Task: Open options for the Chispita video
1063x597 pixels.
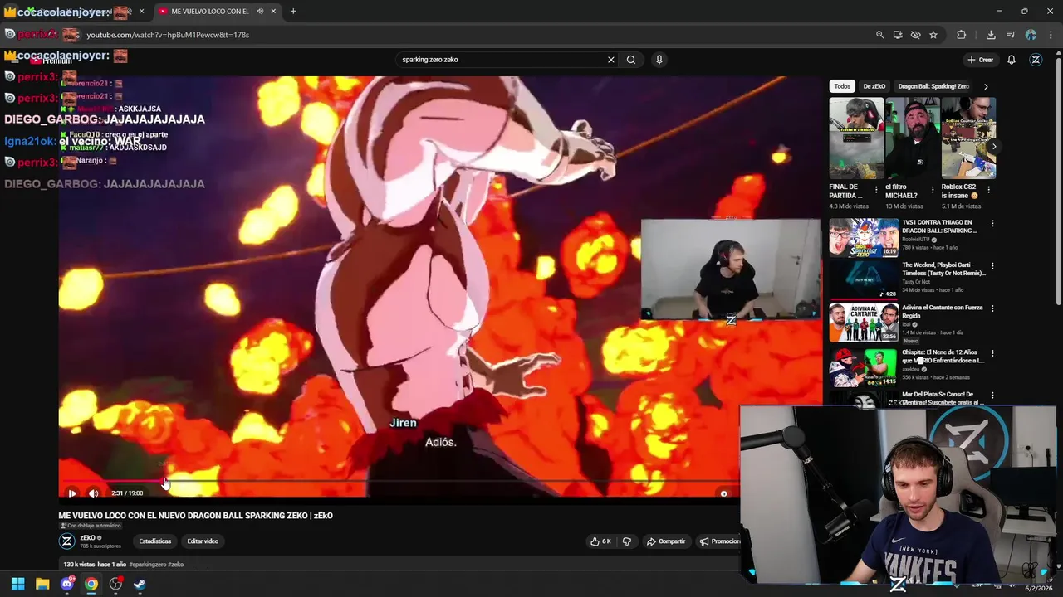Action: tap(992, 353)
